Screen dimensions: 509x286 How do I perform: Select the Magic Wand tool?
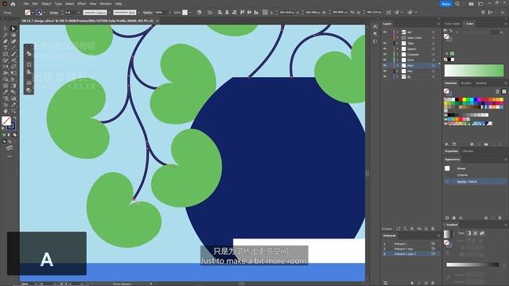coord(6,35)
